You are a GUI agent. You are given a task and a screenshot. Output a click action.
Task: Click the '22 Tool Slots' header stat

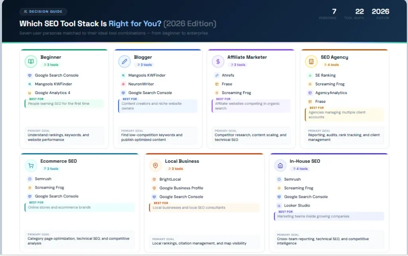[x=354, y=14]
